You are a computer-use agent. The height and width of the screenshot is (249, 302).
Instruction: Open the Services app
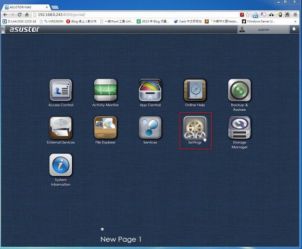pyautogui.click(x=150, y=127)
